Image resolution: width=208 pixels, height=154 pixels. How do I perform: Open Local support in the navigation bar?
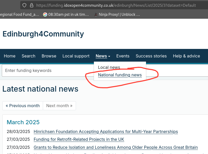76,56
